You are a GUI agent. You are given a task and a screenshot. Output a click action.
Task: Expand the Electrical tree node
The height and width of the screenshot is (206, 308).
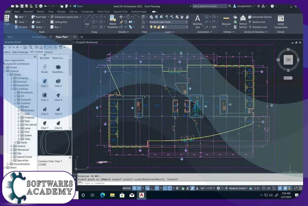pyautogui.click(x=11, y=82)
